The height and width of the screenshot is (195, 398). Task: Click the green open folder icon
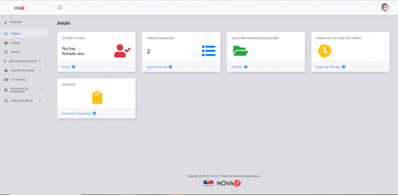pyautogui.click(x=240, y=51)
